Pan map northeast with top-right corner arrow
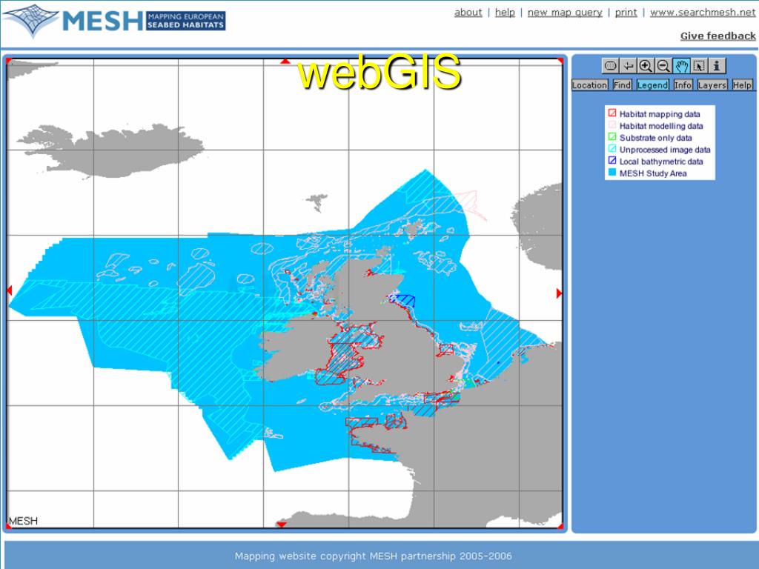759x569 pixels. [560, 61]
